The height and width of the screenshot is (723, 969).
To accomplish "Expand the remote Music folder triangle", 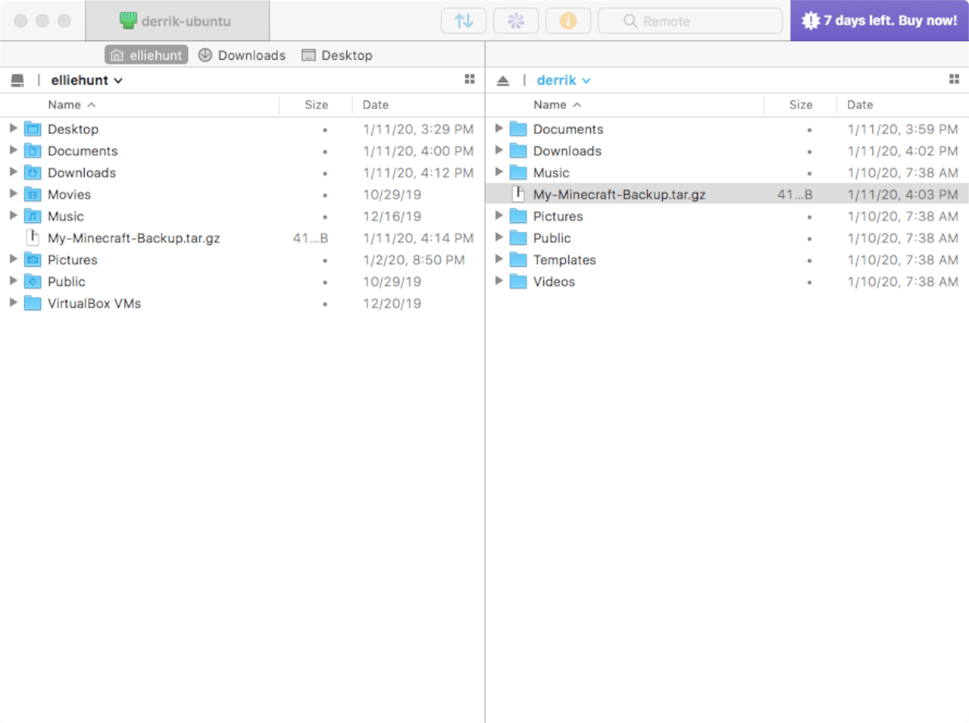I will coord(499,172).
